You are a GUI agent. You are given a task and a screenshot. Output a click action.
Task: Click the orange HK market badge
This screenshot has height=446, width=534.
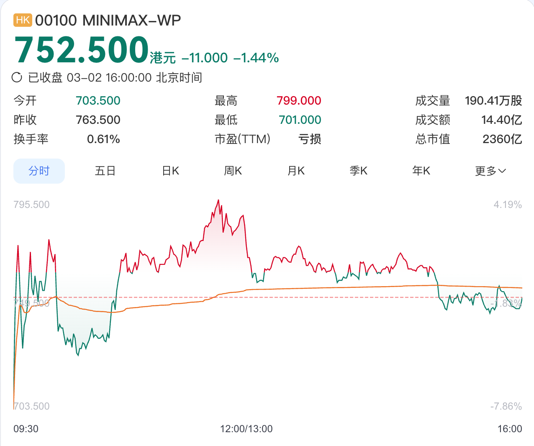pos(23,20)
